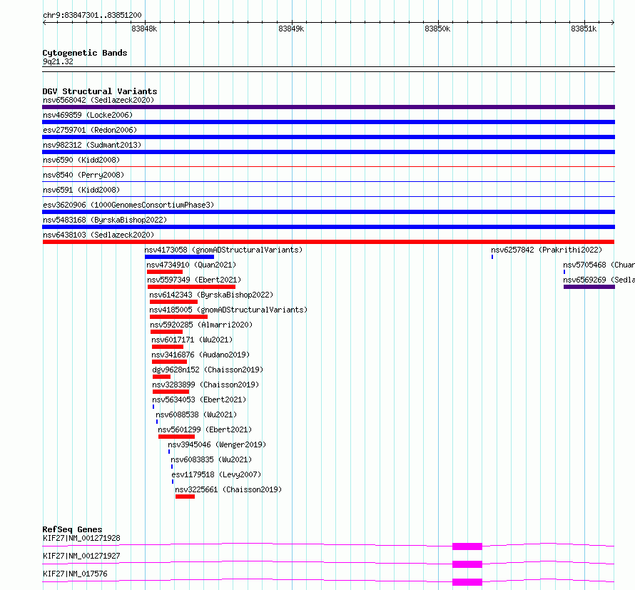
Task: Open nsv5920285 (Almarri2020) label
Action: [201, 325]
